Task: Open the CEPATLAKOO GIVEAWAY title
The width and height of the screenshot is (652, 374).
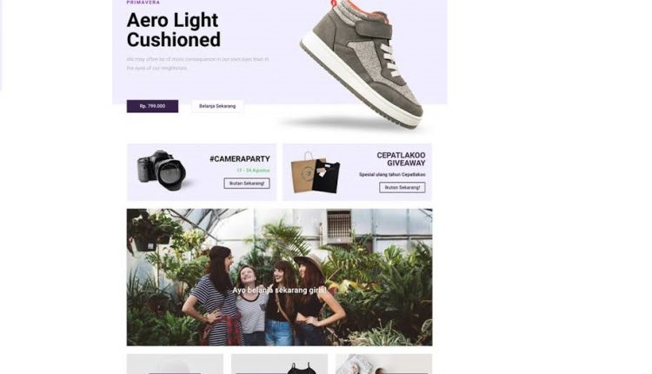Action: [x=401, y=159]
